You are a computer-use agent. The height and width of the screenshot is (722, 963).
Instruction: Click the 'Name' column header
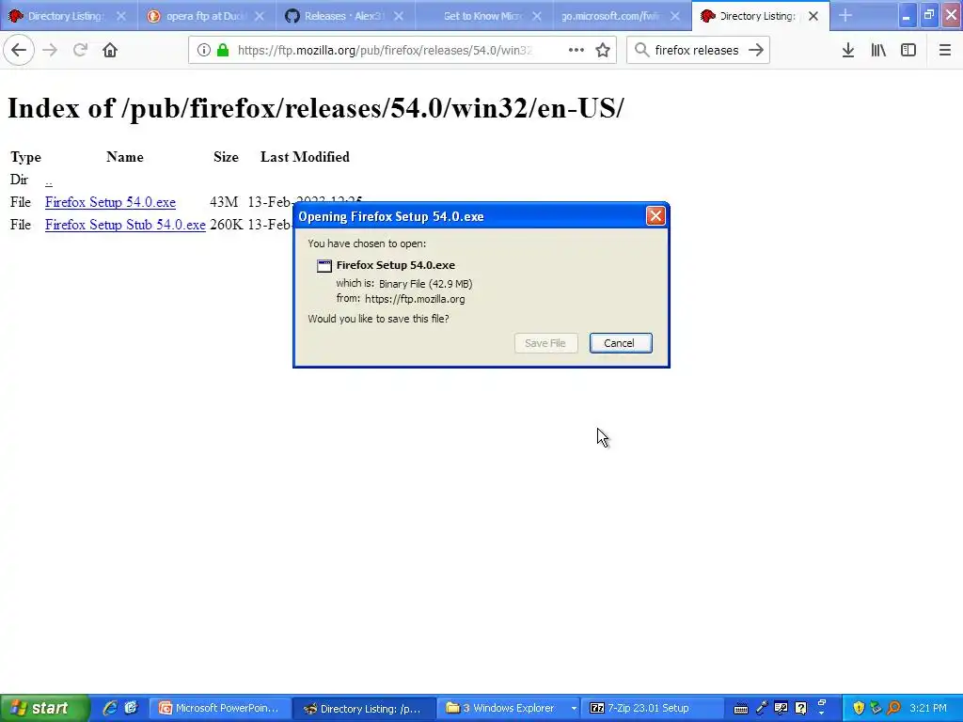pyautogui.click(x=125, y=157)
